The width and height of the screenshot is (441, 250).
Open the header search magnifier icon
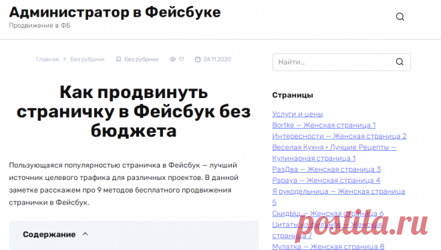tap(400, 17)
